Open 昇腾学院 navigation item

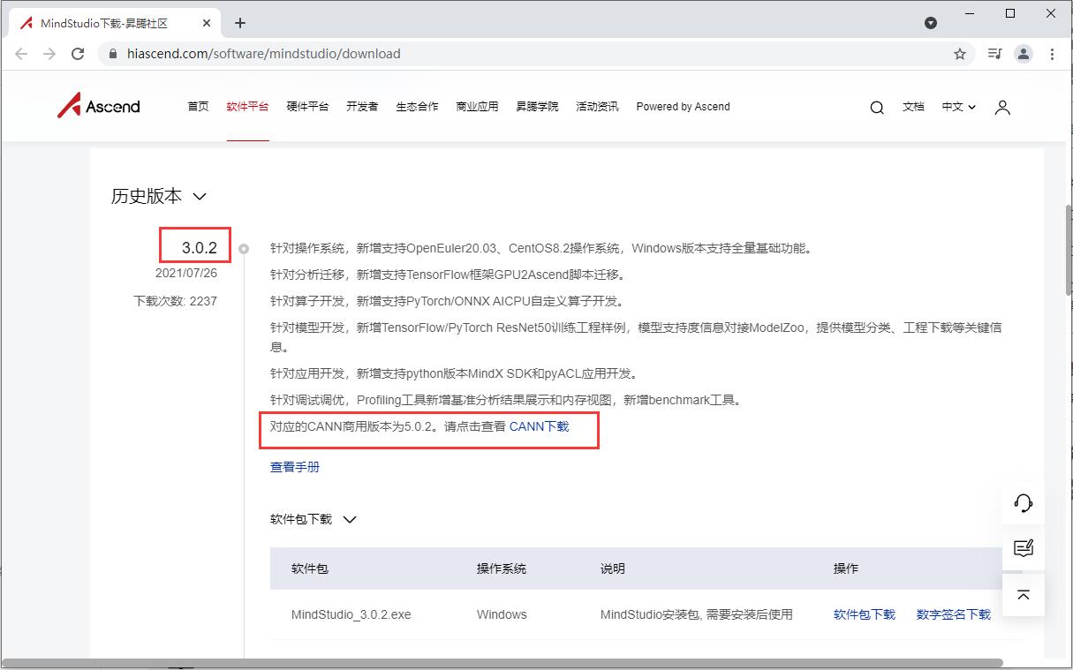pyautogui.click(x=537, y=107)
